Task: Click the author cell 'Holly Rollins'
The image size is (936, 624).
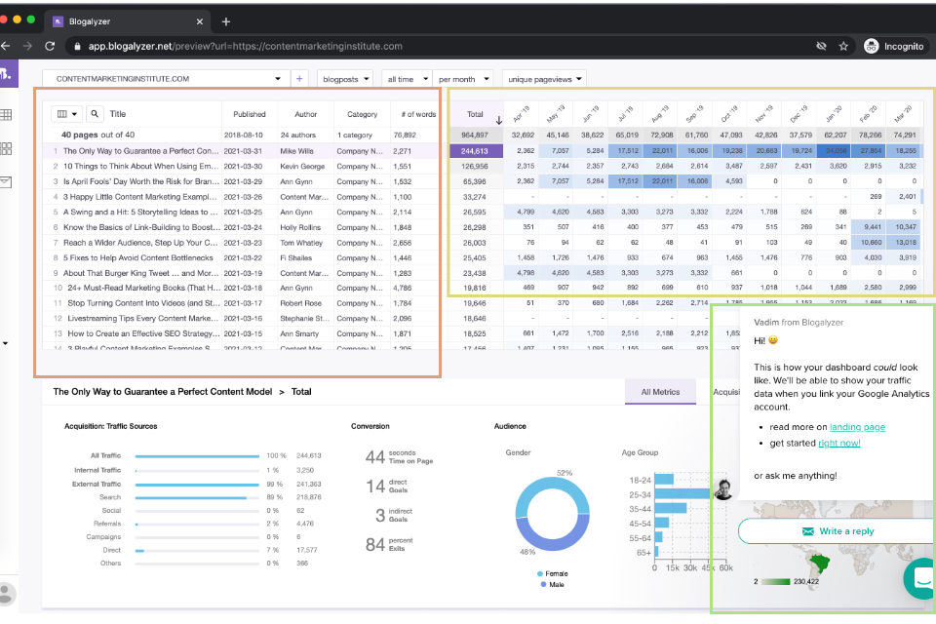Action: click(300, 227)
